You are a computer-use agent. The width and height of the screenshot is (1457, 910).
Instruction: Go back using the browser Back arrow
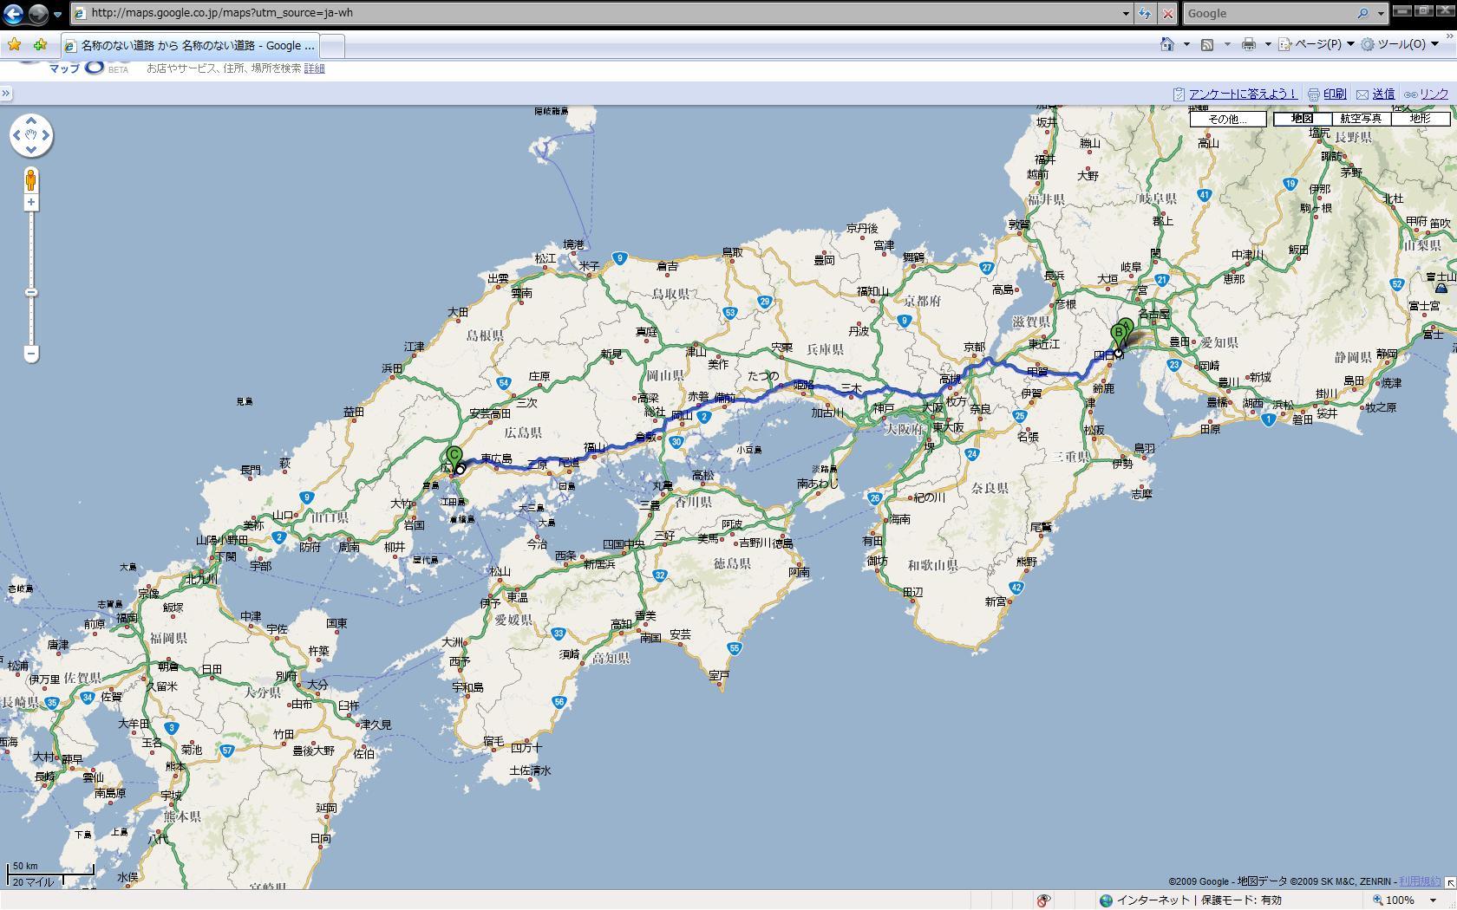(13, 14)
